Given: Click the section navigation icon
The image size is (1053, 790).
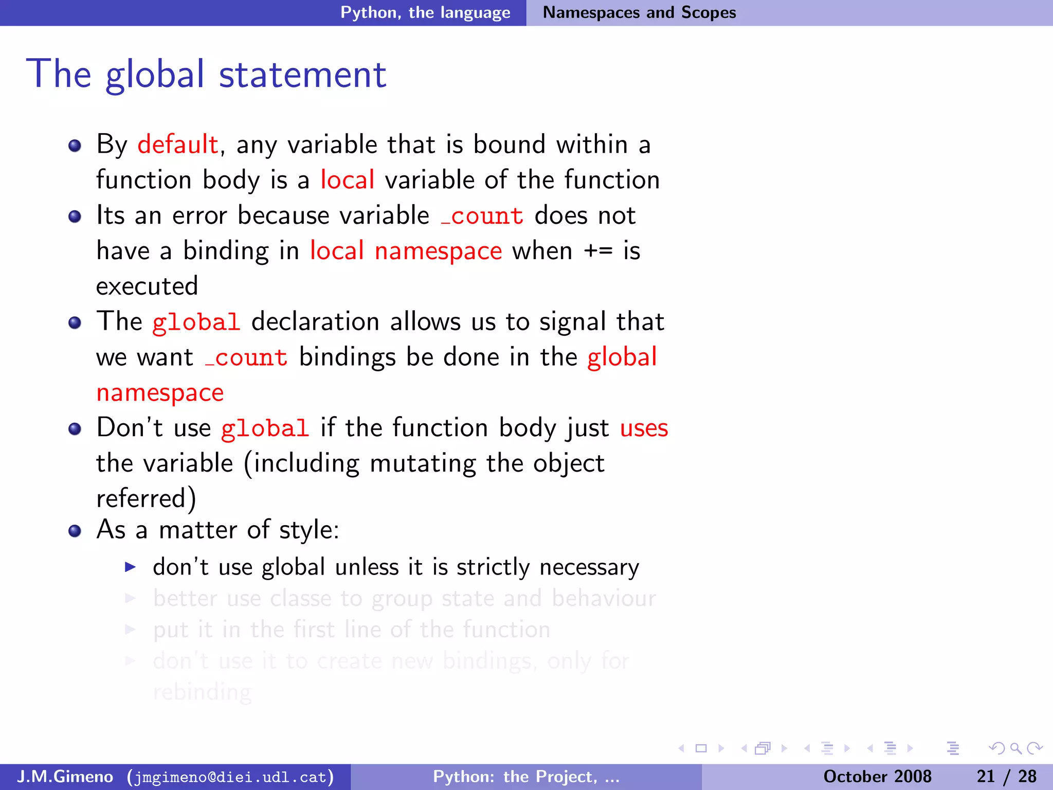Looking at the screenshot, I should (x=891, y=748).
